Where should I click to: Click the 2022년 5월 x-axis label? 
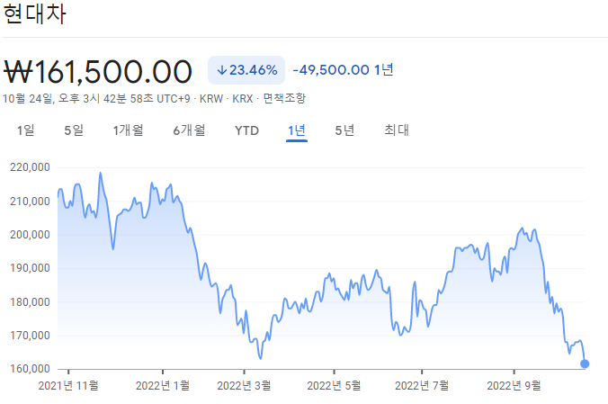[335, 385]
